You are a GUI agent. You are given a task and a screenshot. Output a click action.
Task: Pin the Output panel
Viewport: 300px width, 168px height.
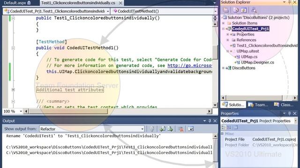pyautogui.click(x=210, y=121)
